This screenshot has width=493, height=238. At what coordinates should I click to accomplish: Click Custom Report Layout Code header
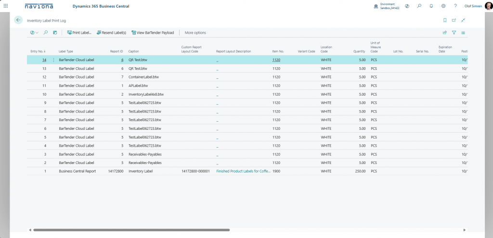click(192, 50)
